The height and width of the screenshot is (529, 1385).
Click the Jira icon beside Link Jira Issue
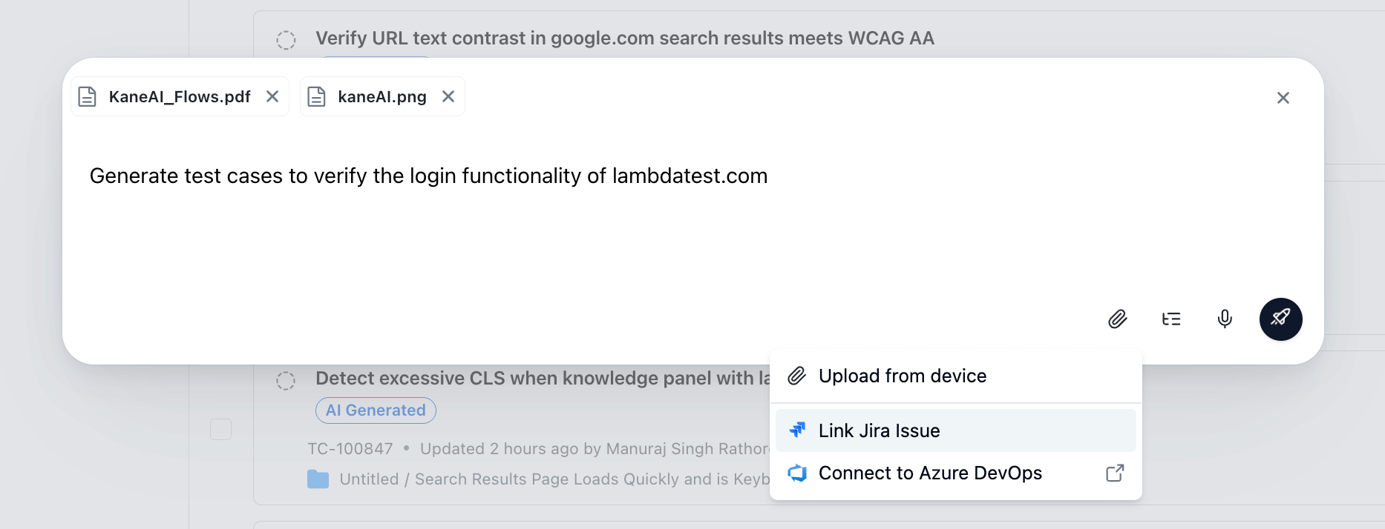(x=797, y=430)
